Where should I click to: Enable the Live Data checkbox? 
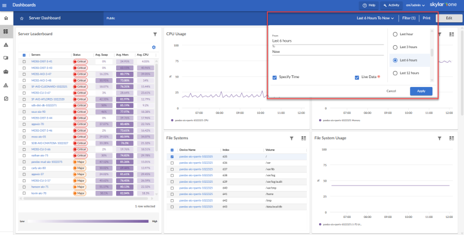coord(357,77)
